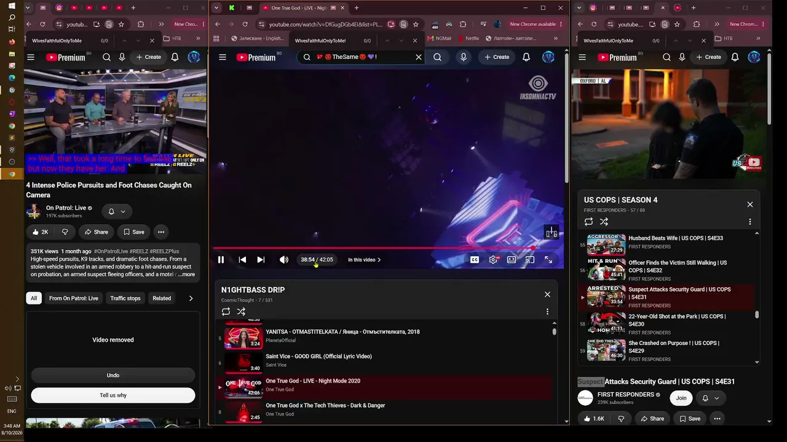The image size is (787, 442).
Task: Select the Traffic stops chip
Action: point(125,298)
